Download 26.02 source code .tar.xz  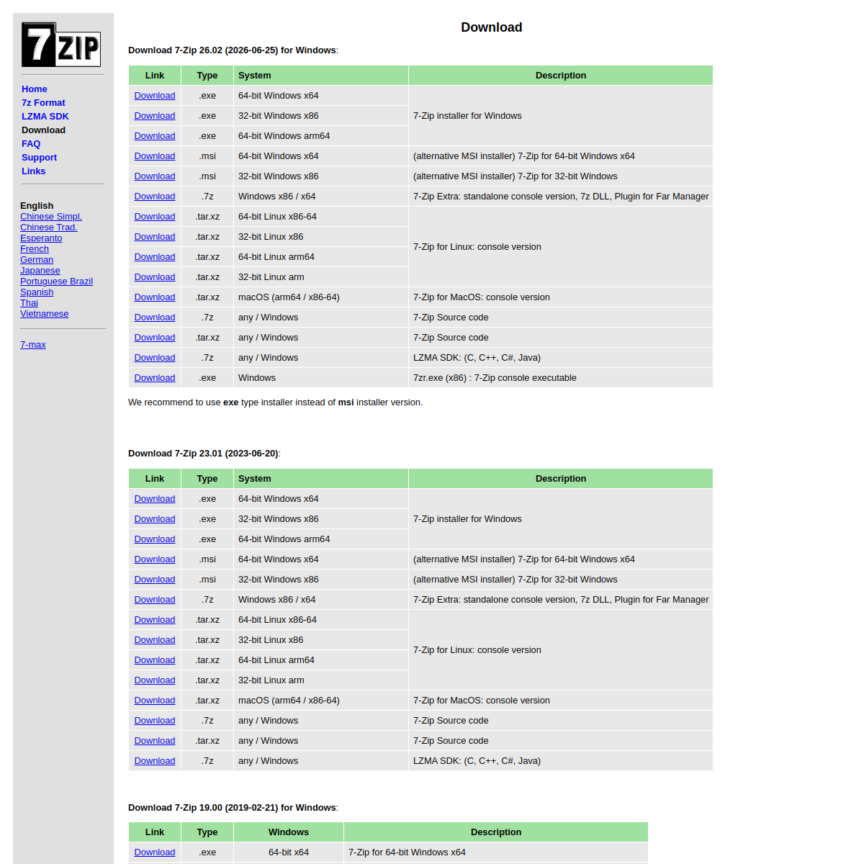click(155, 338)
